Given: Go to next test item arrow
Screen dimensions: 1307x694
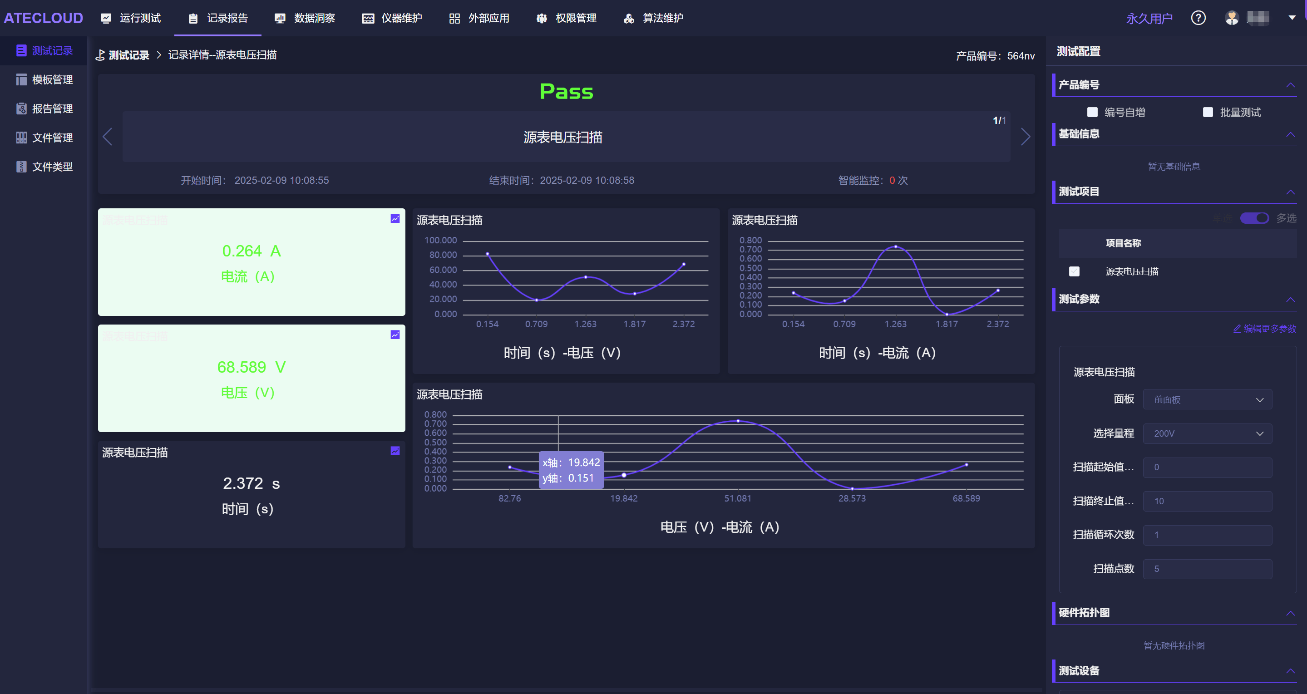Looking at the screenshot, I should tap(1025, 137).
